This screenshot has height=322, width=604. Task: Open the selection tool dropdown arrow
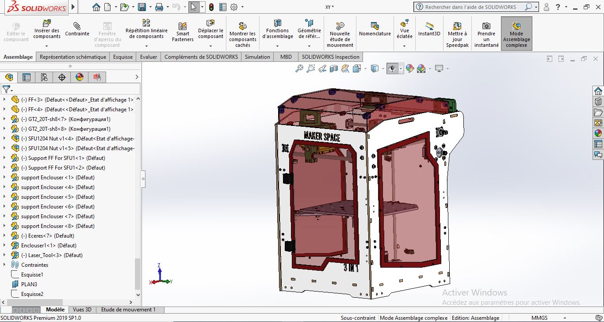click(202, 7)
